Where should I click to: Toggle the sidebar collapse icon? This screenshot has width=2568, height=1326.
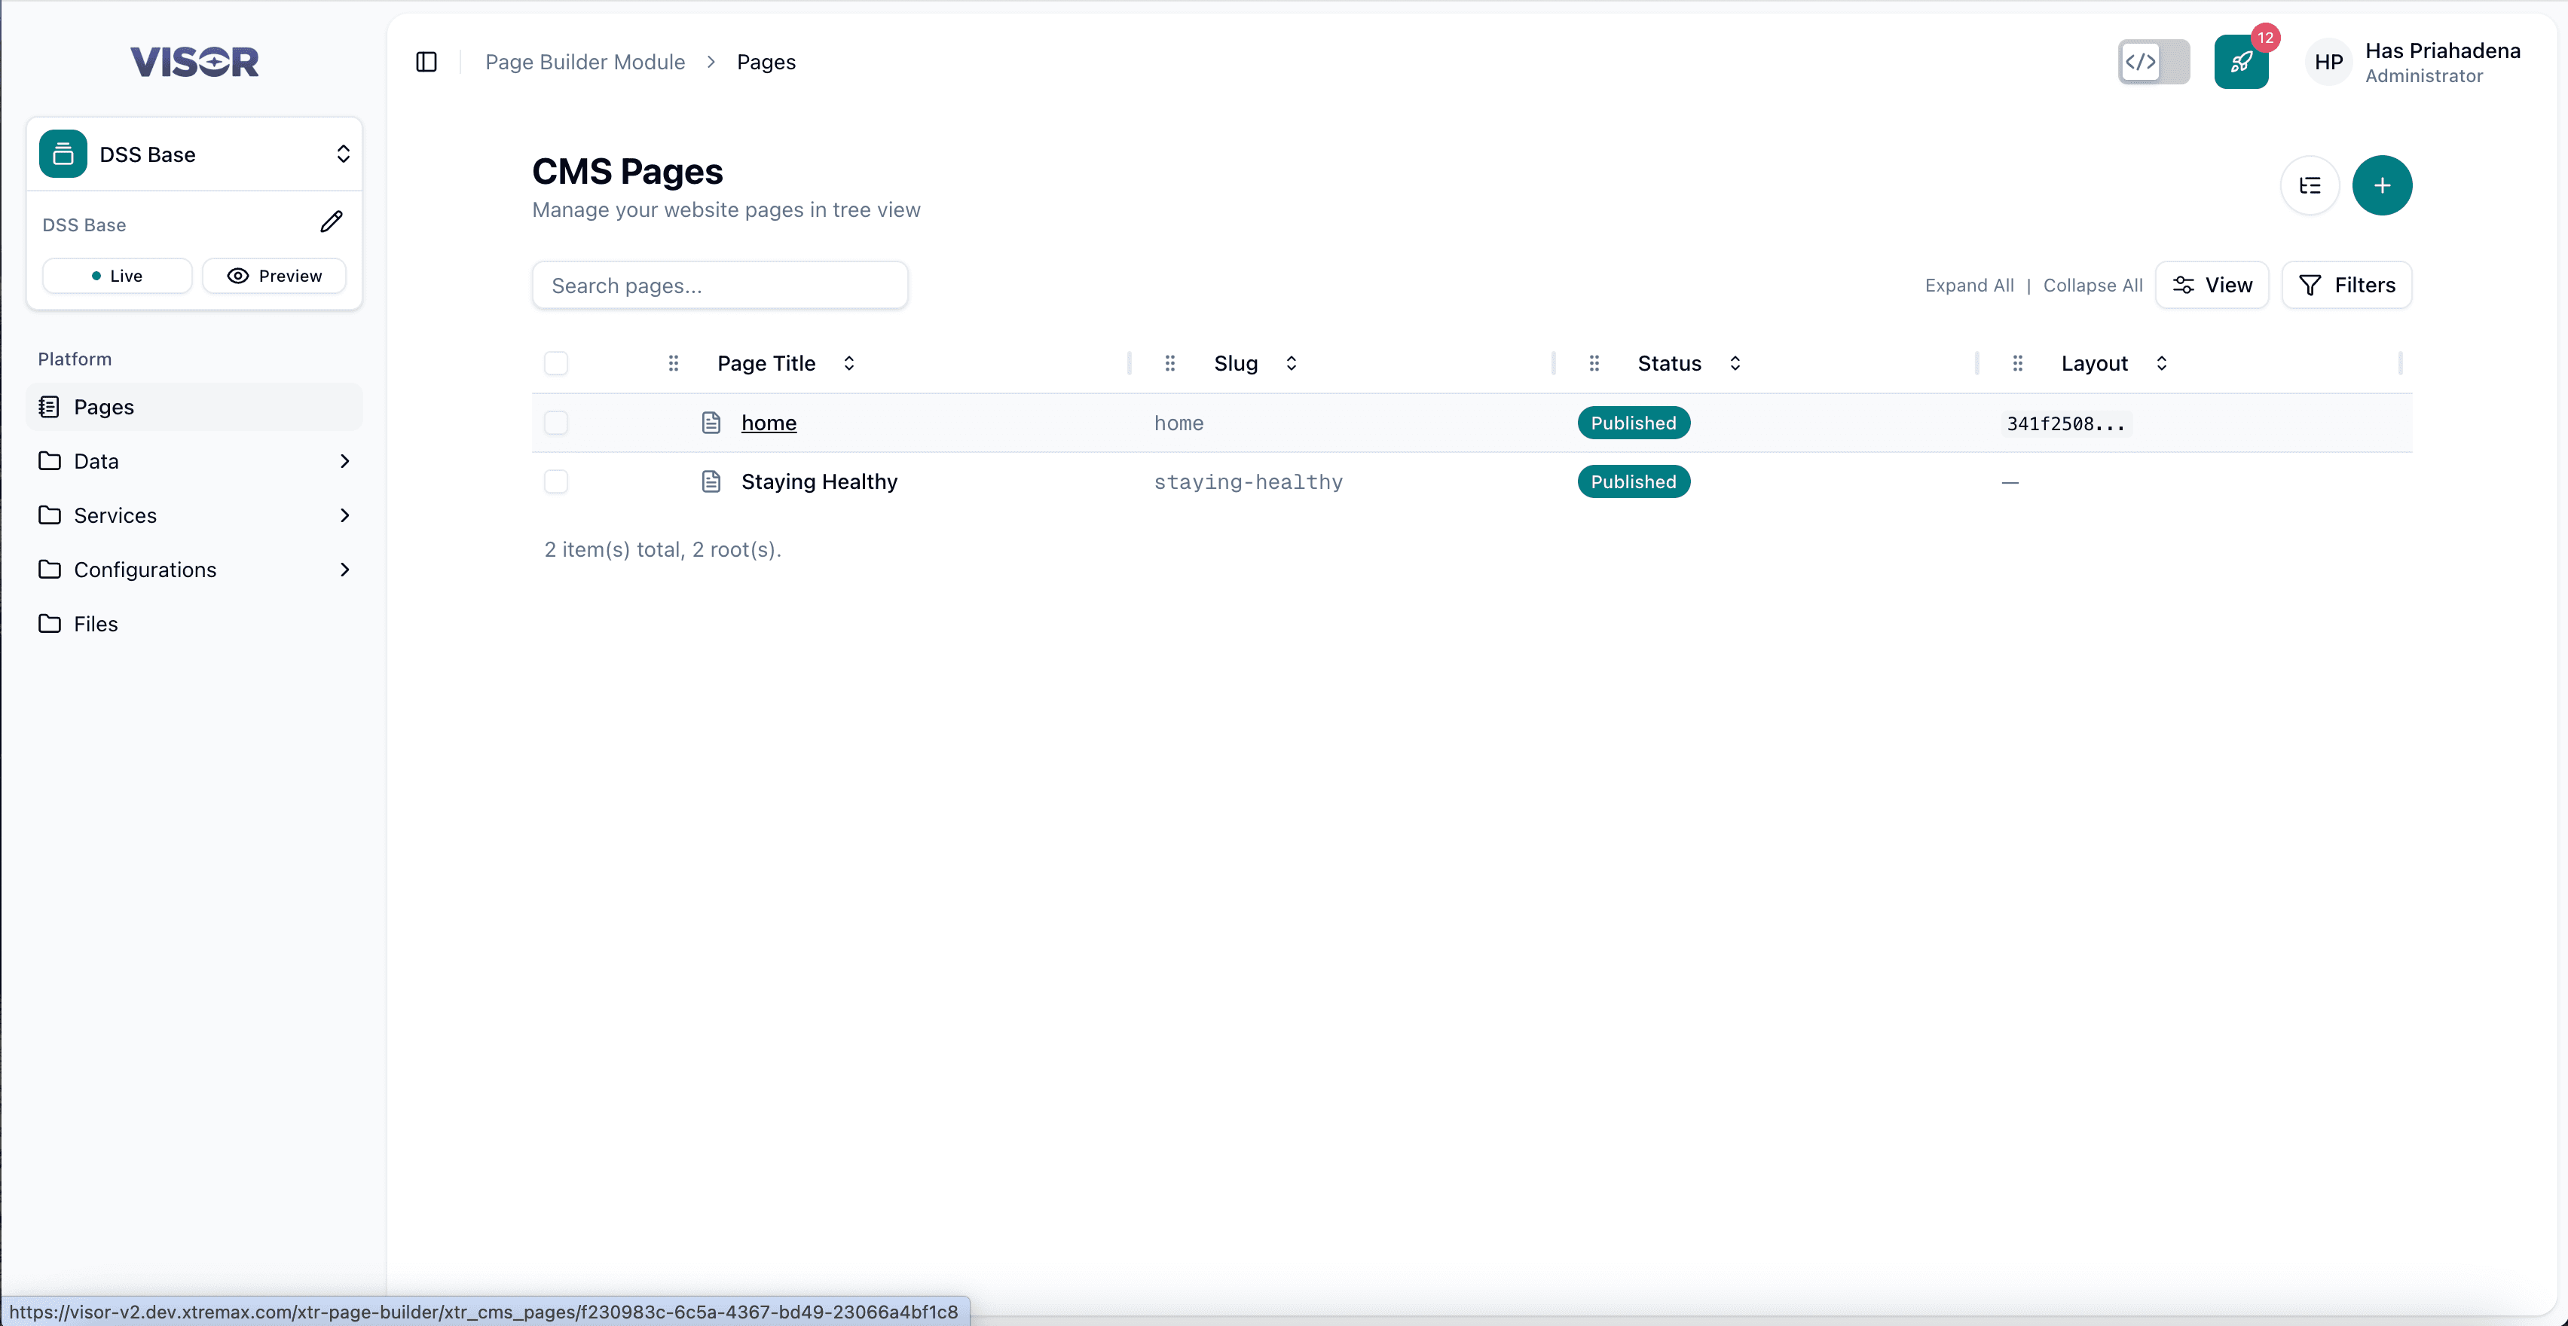pyautogui.click(x=426, y=61)
